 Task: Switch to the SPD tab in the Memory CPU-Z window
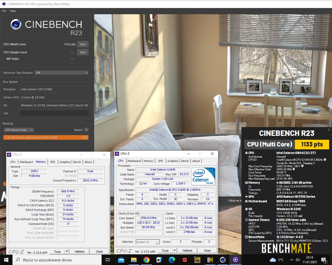coord(53,162)
